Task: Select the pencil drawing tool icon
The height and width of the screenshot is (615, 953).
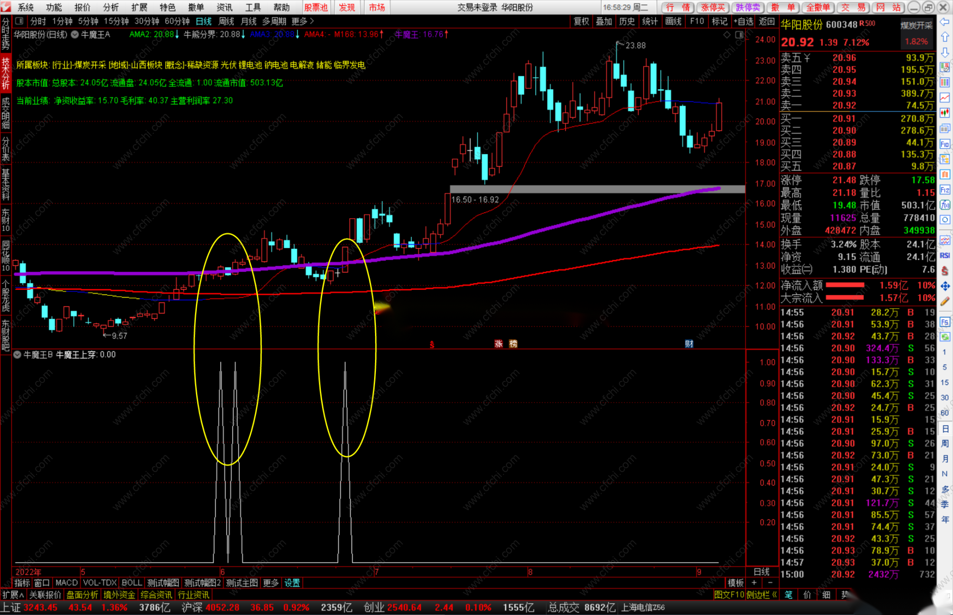Action: point(944,301)
